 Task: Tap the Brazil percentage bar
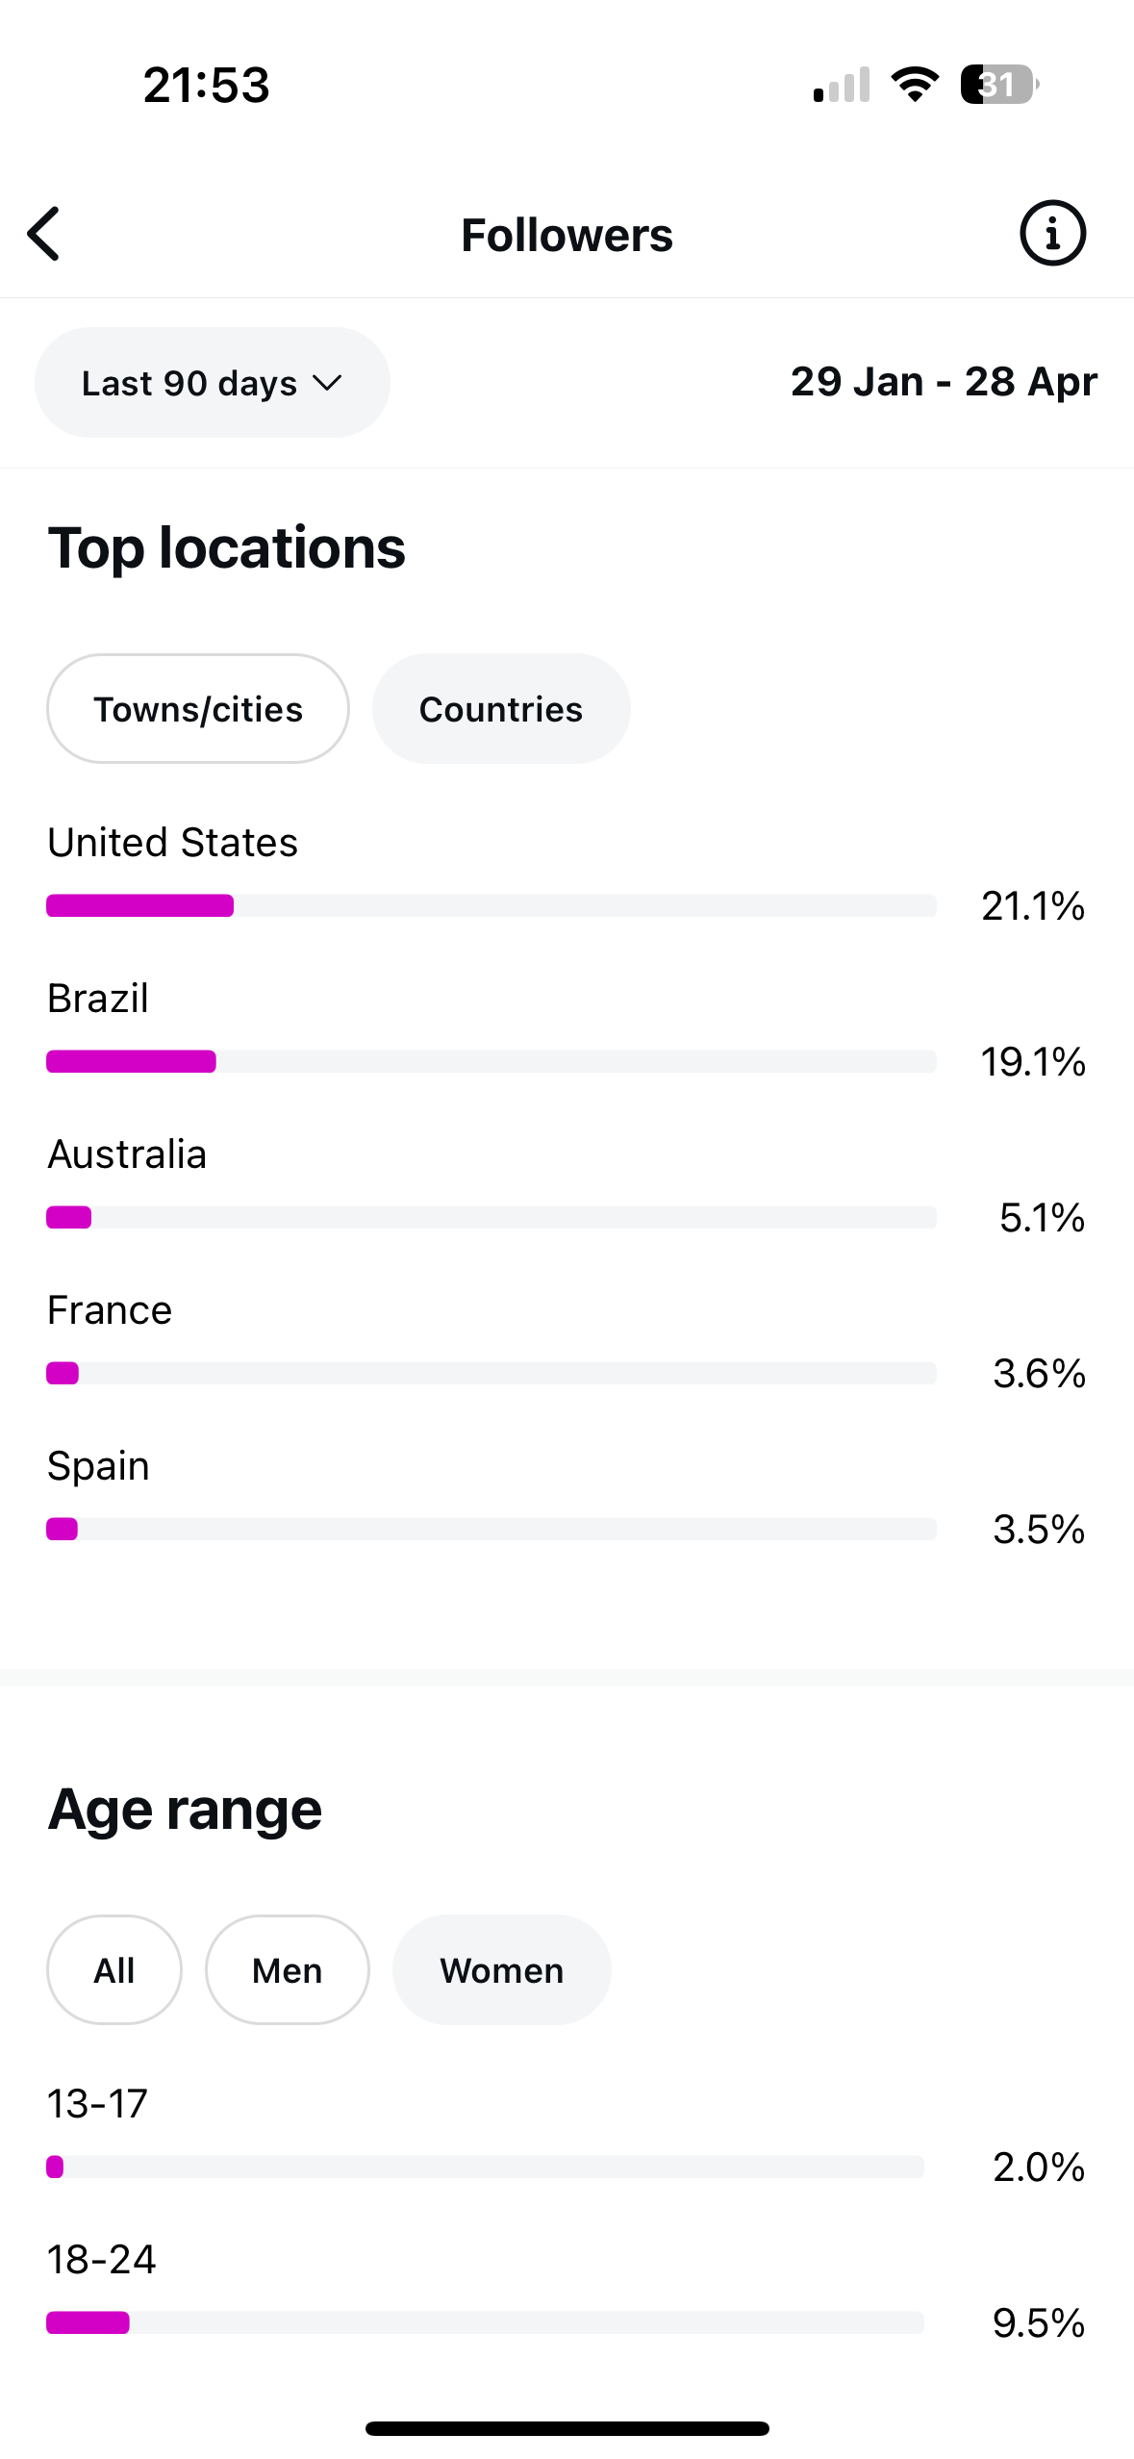pos(491,1061)
